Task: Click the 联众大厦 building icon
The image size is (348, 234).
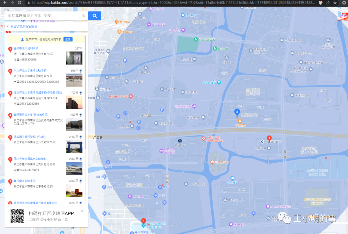Action: click(107, 77)
